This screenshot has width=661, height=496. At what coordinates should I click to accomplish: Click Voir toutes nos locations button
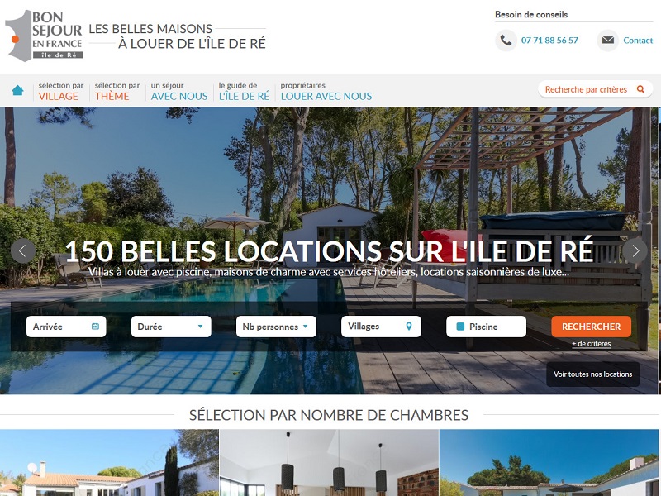(592, 374)
